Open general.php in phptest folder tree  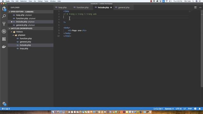(30, 42)
